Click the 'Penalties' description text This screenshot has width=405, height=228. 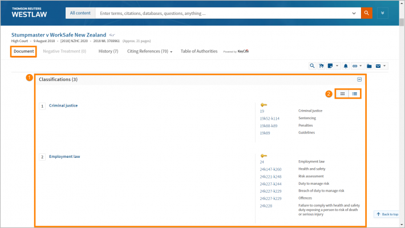tap(306, 125)
